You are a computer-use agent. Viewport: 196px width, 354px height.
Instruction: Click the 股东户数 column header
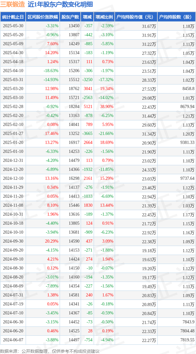click(x=70, y=17)
